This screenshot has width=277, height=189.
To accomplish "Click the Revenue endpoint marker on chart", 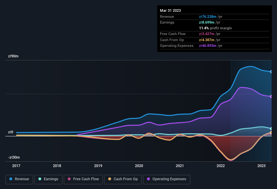I will coord(271,72).
